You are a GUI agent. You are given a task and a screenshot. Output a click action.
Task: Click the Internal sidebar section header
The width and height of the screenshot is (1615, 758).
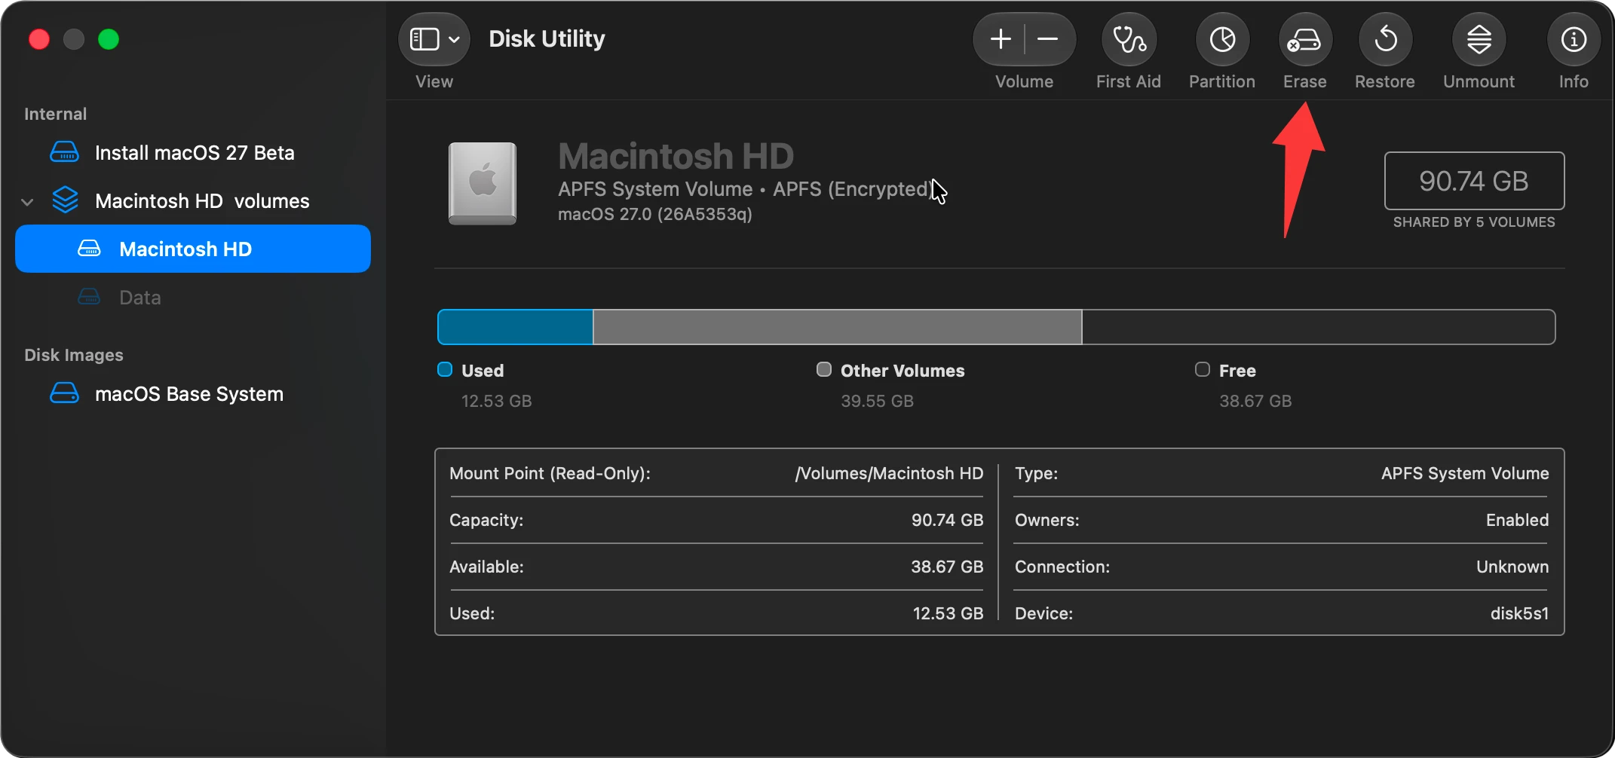[55, 114]
